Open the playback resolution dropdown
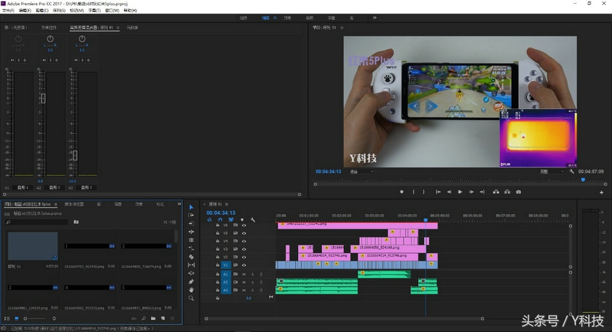This screenshot has width=612, height=332. [551, 172]
